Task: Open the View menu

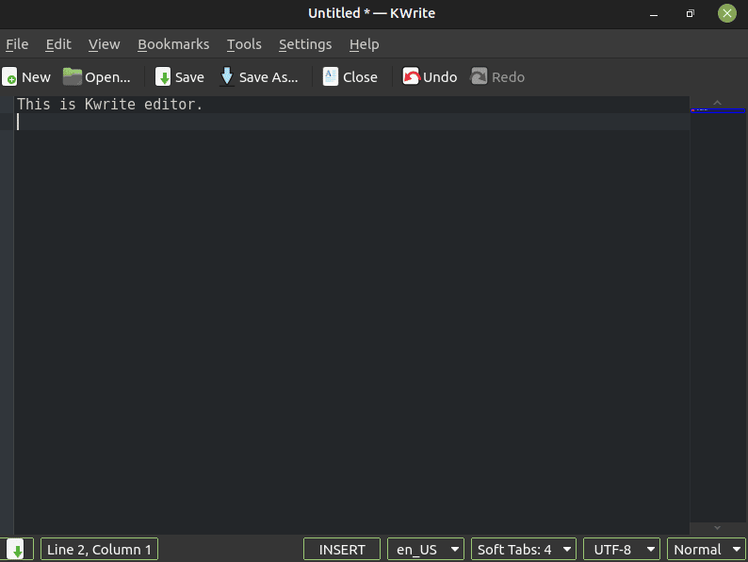Action: tap(104, 44)
